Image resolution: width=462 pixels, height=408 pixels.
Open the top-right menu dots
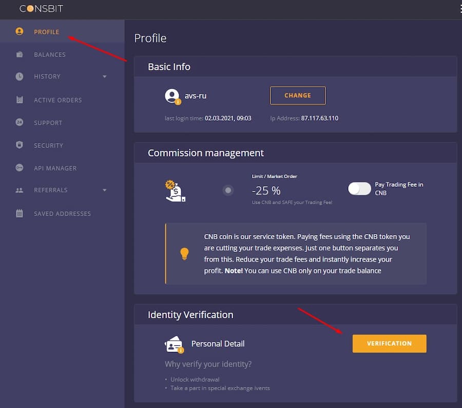pyautogui.click(x=460, y=9)
